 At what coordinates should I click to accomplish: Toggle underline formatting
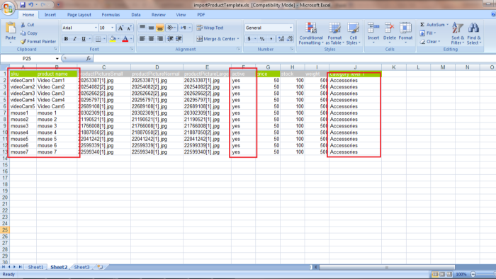[83, 39]
